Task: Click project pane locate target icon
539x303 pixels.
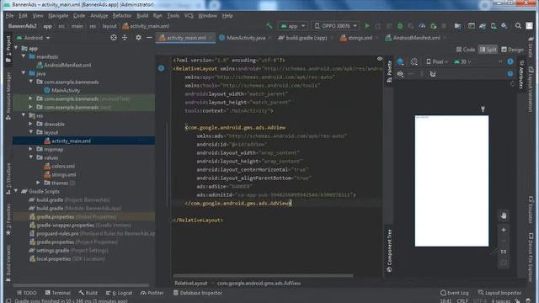Action: [114, 38]
